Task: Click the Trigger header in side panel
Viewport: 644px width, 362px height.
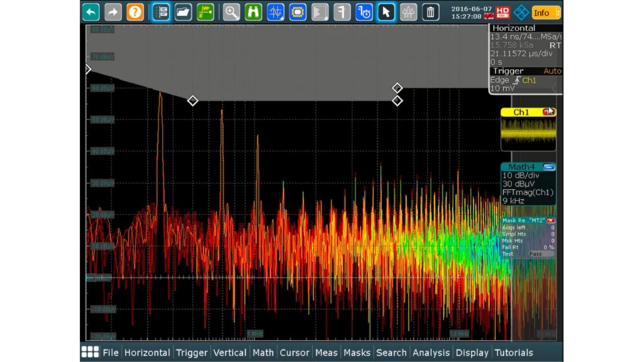Action: [x=508, y=71]
